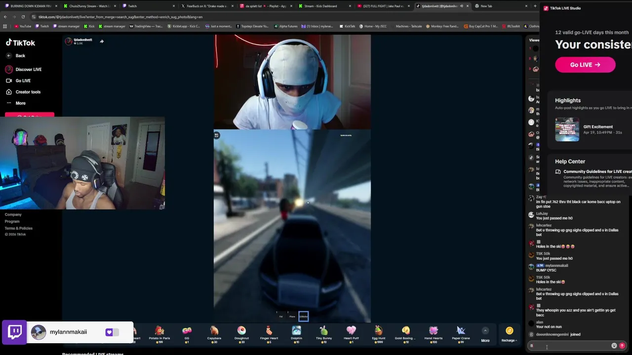Viewport: 632px width, 355px height.
Task: Click 'BUMP OYSC' chat message
Action: coord(546,270)
